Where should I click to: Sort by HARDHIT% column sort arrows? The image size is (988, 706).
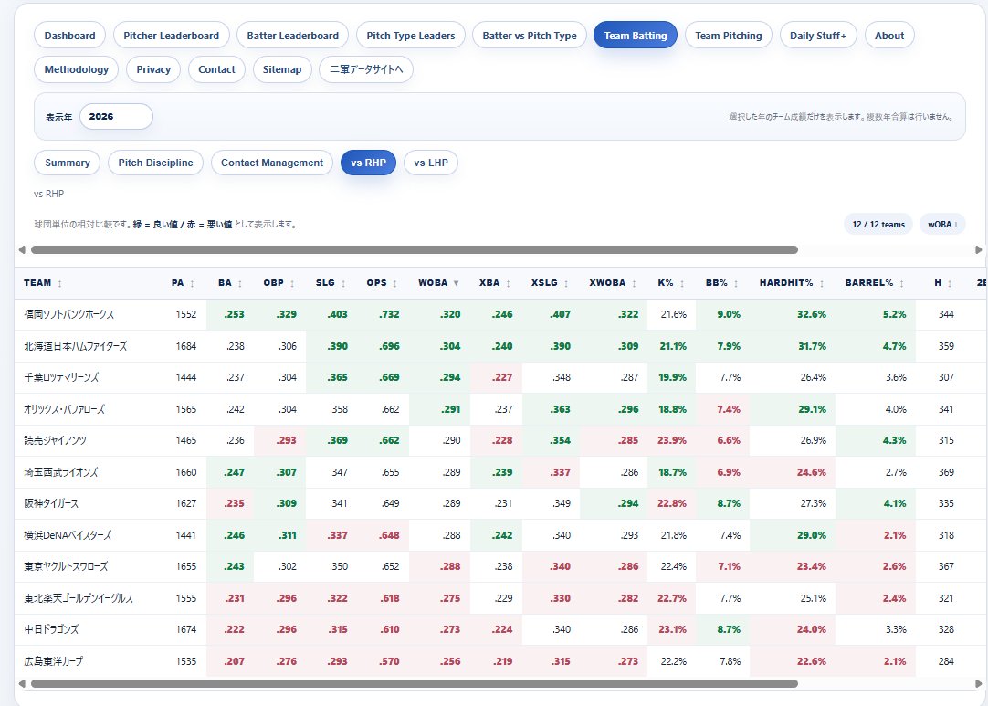click(x=822, y=284)
